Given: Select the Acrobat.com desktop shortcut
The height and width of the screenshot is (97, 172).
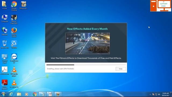Looking at the screenshot, I should [x=5, y=71].
